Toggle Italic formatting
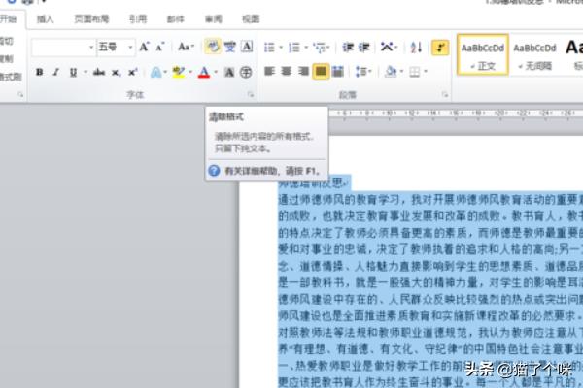 pos(56,72)
